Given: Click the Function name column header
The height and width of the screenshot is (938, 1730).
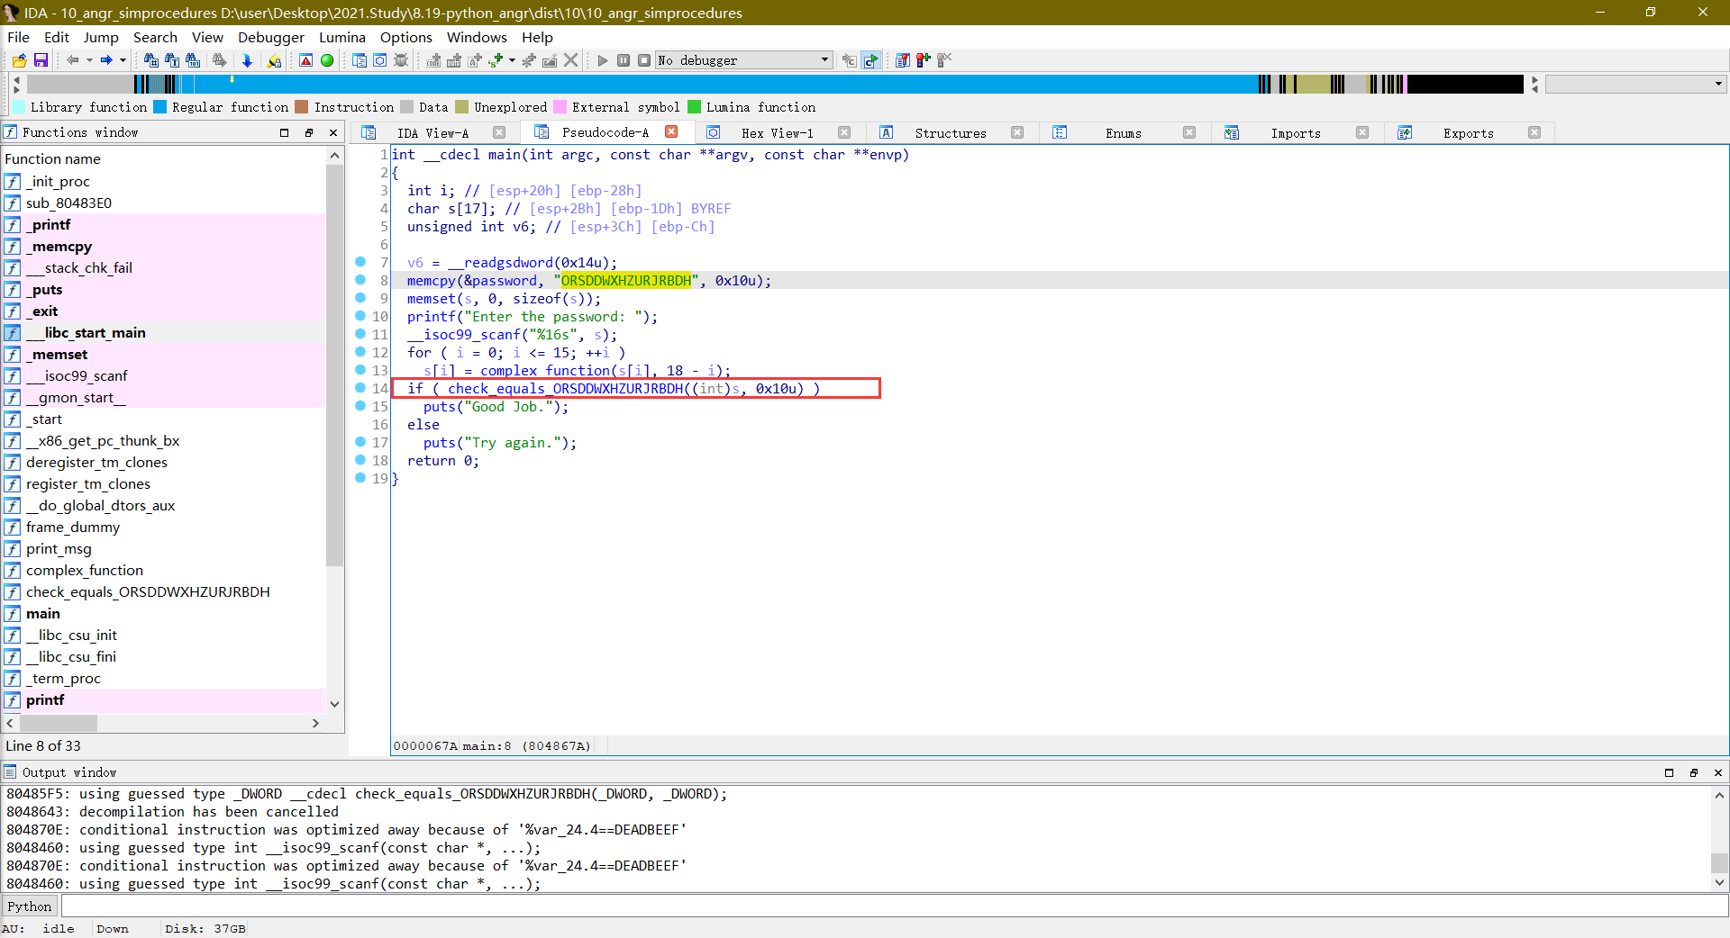Looking at the screenshot, I should click(163, 158).
